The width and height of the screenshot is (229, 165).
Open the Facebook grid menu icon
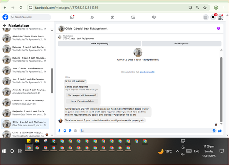[x=206, y=17]
